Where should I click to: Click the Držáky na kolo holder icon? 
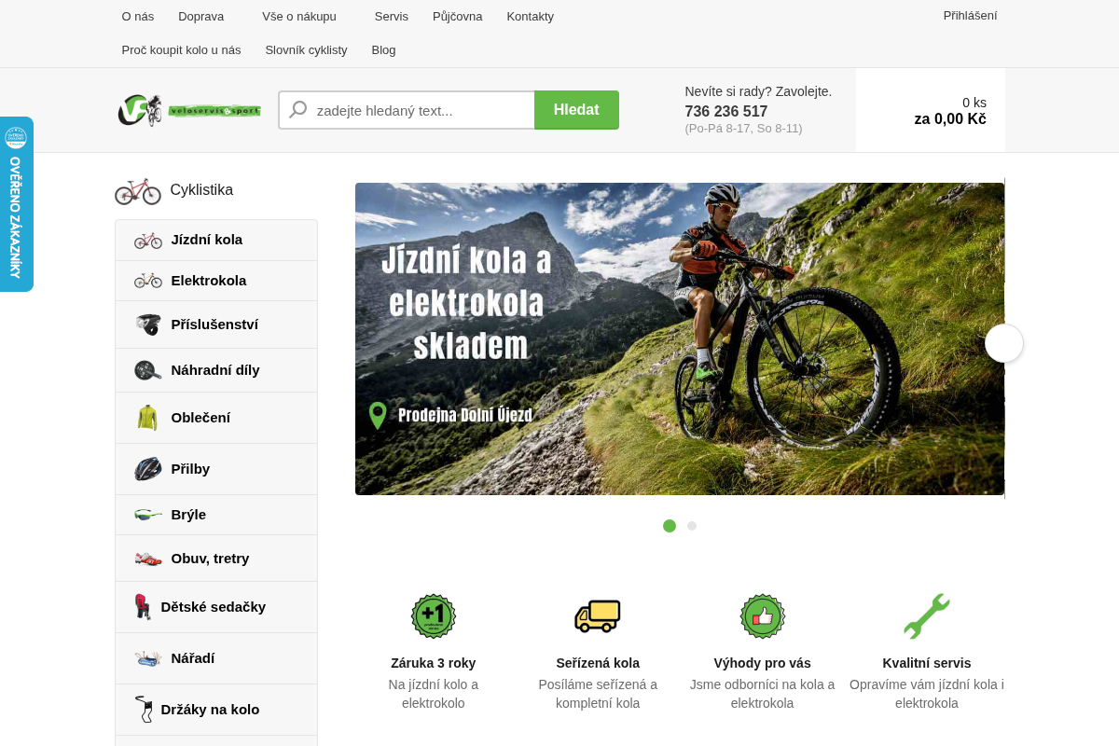143,710
